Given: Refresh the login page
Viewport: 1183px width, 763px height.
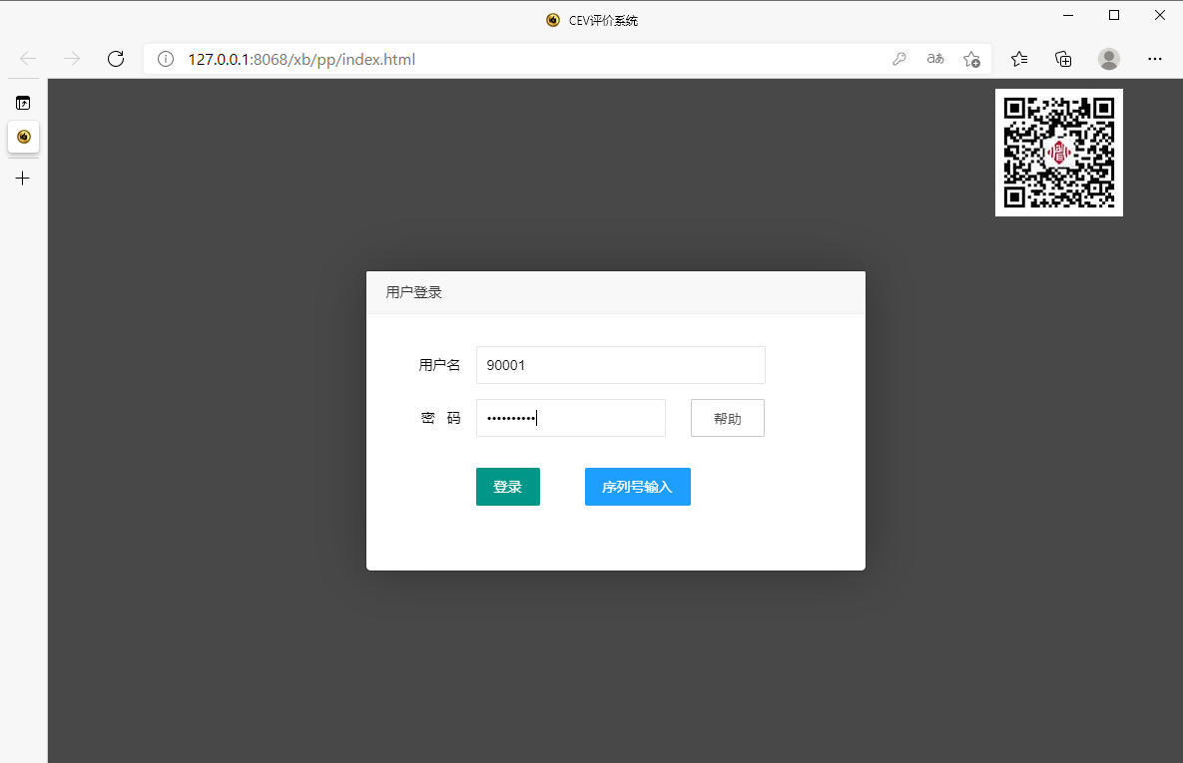Looking at the screenshot, I should click(x=116, y=59).
